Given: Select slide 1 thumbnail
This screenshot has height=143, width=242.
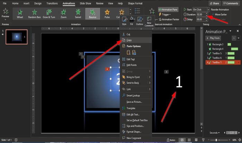Looking at the screenshot, I should tap(17, 37).
